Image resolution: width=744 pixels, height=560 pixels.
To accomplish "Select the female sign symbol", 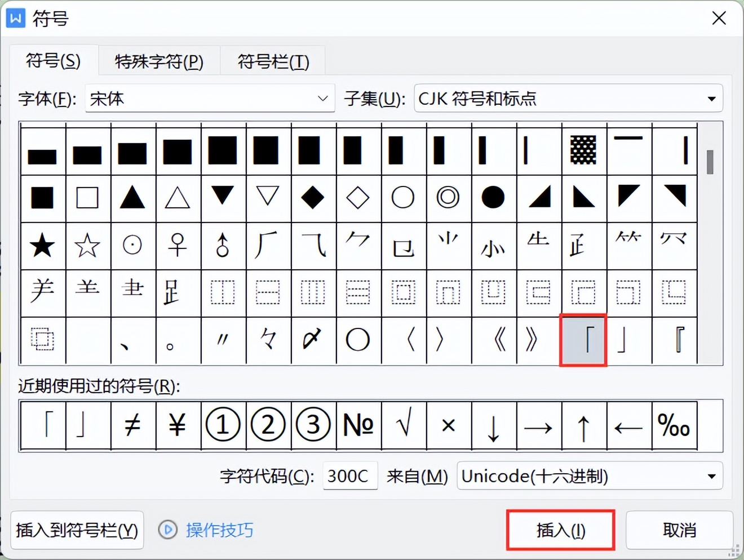I will (178, 246).
